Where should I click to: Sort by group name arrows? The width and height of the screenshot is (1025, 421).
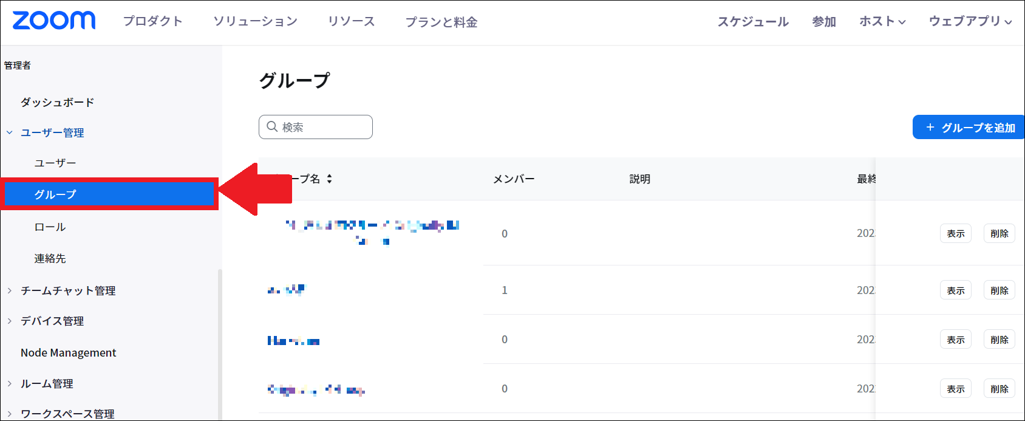point(329,179)
